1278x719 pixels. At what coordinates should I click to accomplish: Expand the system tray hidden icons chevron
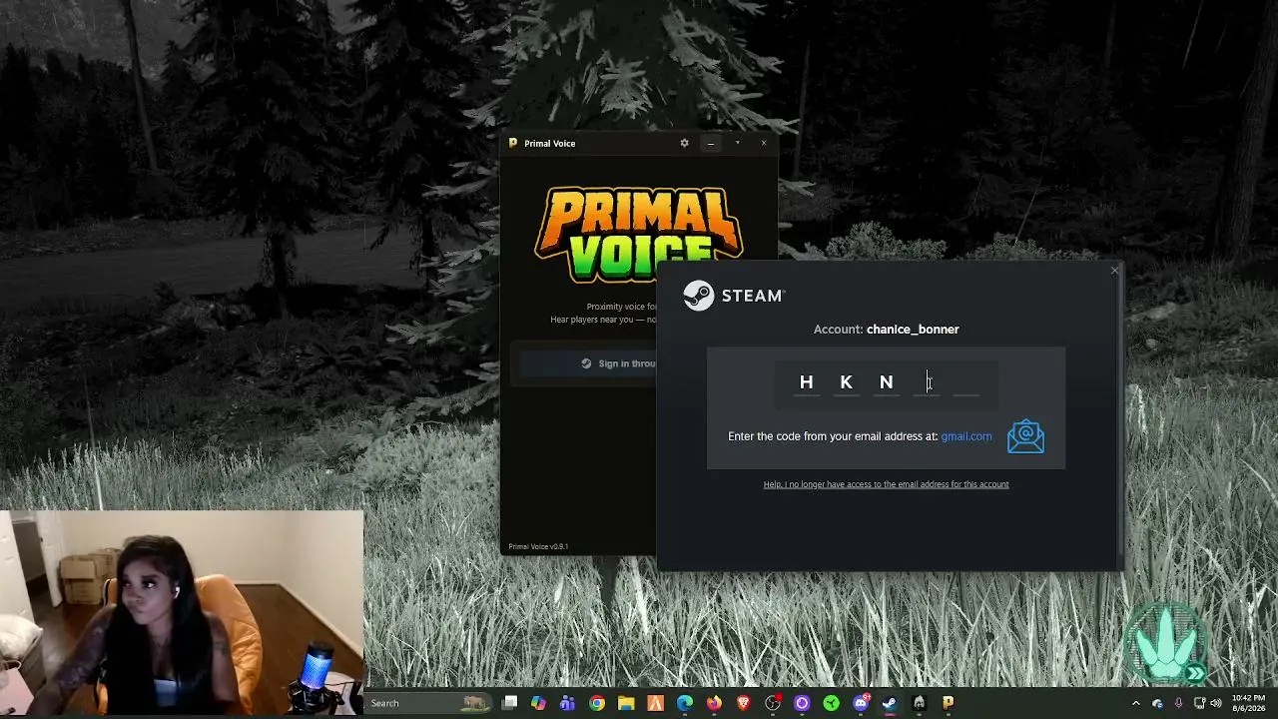tap(1135, 703)
